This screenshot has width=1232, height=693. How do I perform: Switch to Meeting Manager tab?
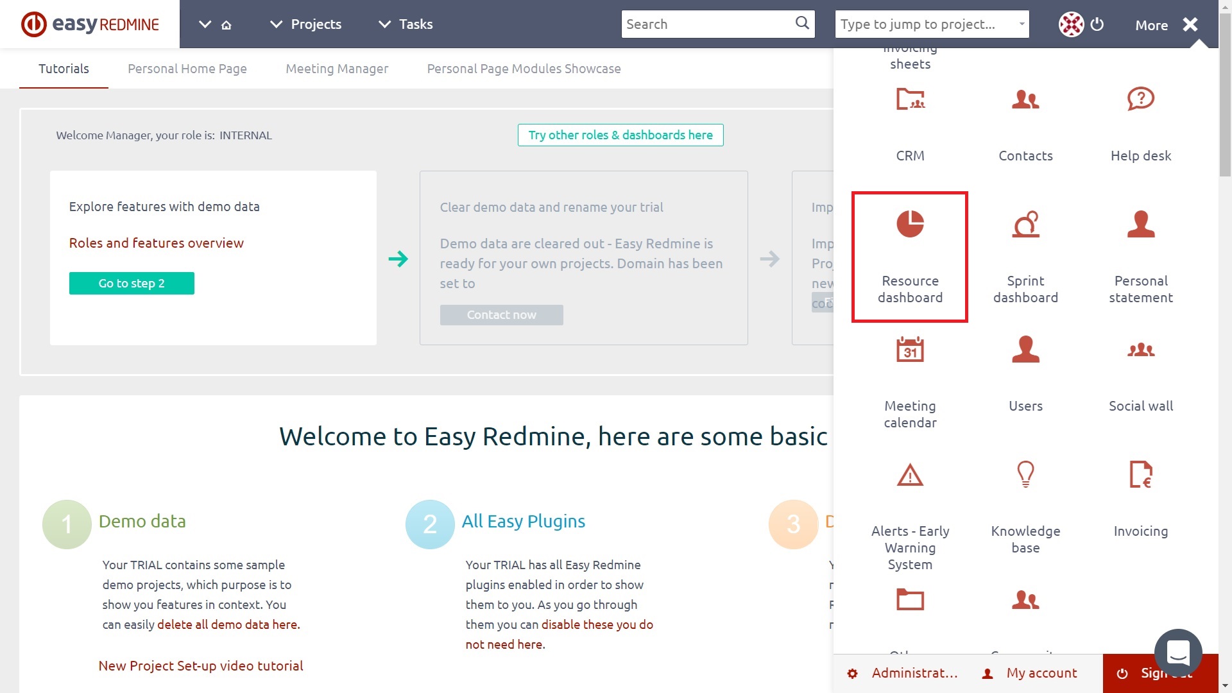(x=337, y=69)
